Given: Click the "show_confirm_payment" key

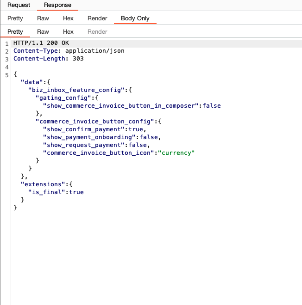Looking at the screenshot, I should tap(84, 129).
